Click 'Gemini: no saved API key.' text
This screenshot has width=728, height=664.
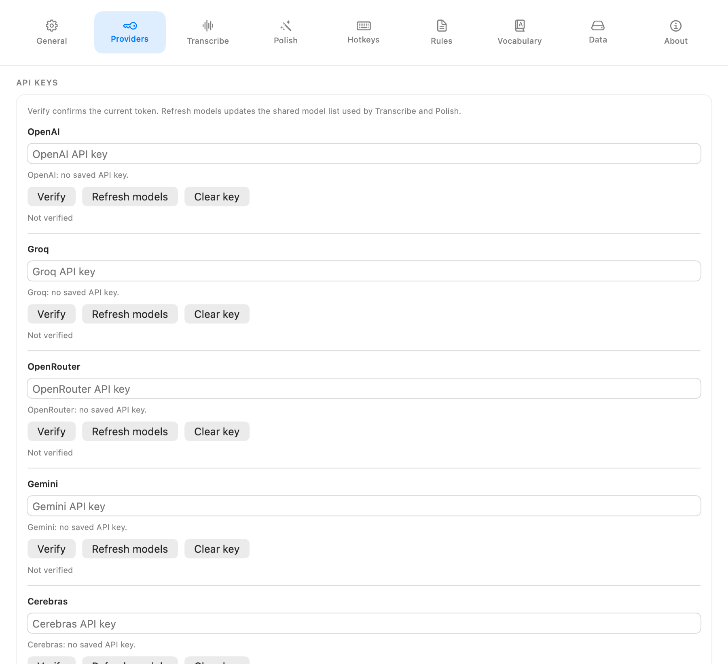77,527
